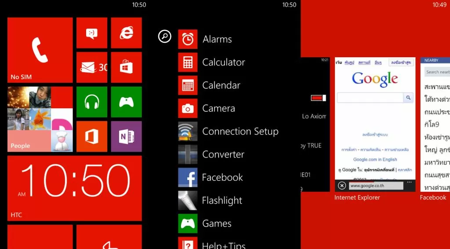Click the www.google.co.th address bar

pos(376,186)
